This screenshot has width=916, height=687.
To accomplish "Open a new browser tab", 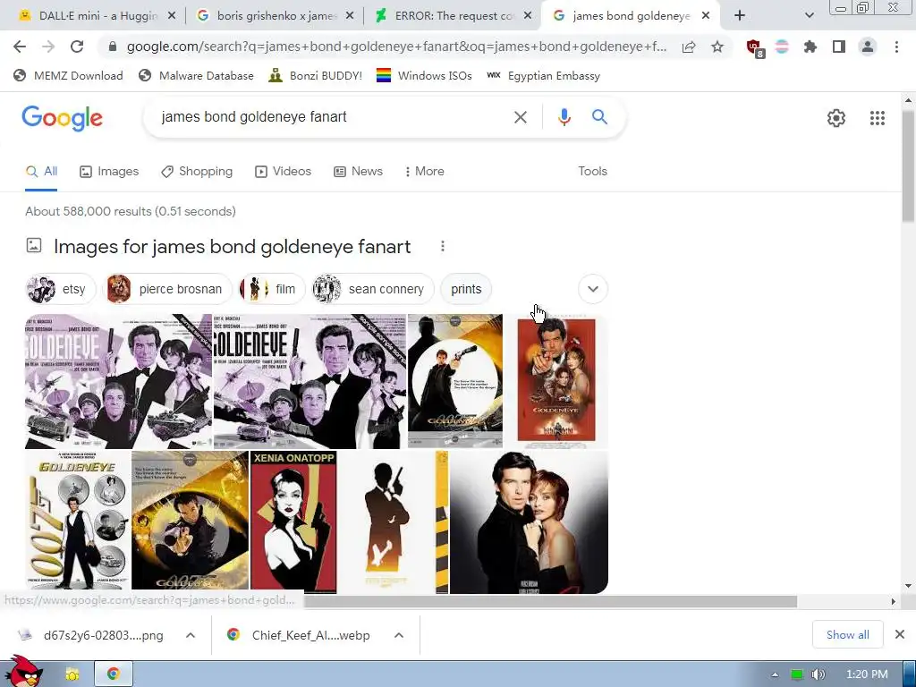I will (x=740, y=16).
